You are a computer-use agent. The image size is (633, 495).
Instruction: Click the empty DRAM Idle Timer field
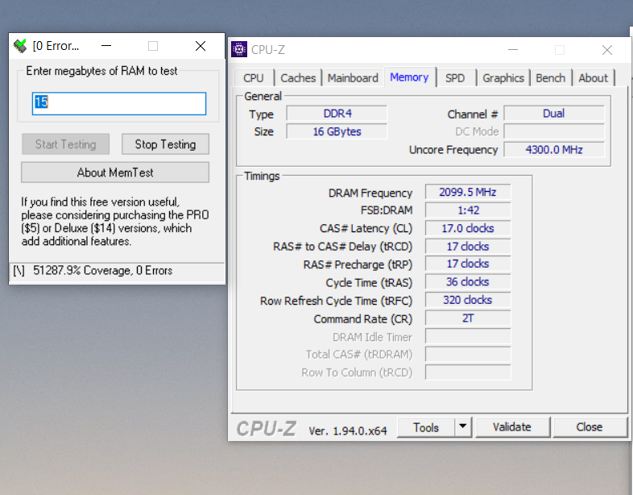pos(468,337)
